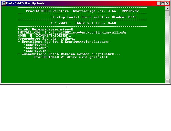Click the 'Erstellung der Pro/E Konfigurationsdateien' line
This screenshot has height=131, width=171.
(x=64, y=42)
